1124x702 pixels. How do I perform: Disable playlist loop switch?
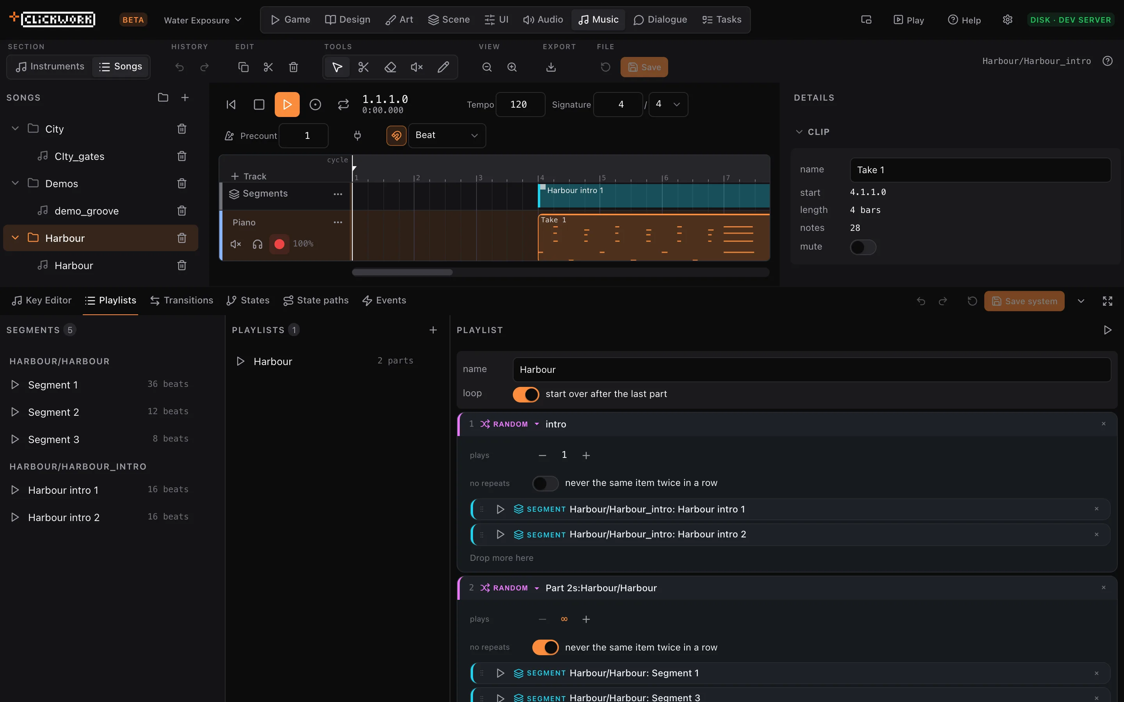coord(526,394)
